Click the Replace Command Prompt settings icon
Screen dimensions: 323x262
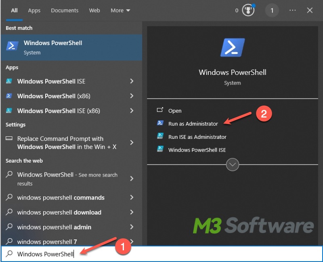[9, 138]
